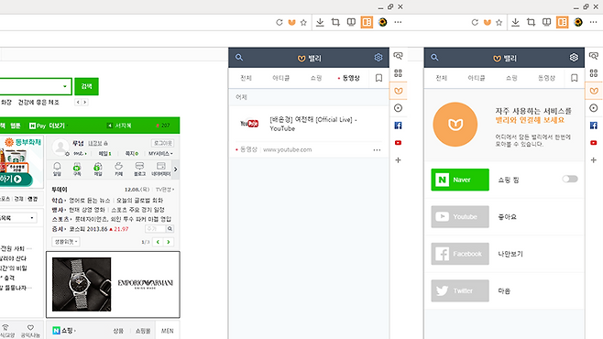Open the 더보기 menu in the green Naver bar
Screen dimensions: 603x339
(x=58, y=126)
